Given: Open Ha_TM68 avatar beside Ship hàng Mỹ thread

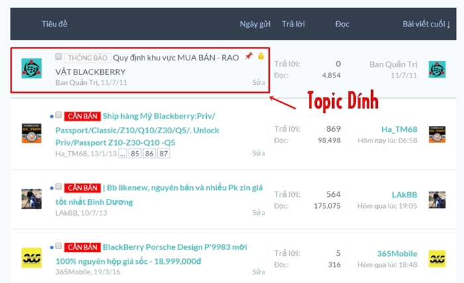Looking at the screenshot, I should click(31, 133).
